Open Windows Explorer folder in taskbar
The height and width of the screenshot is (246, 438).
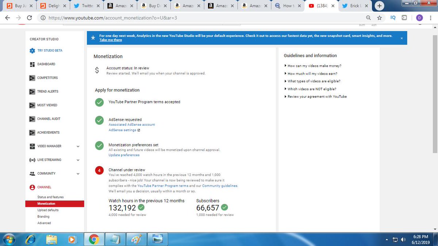pos(52,239)
